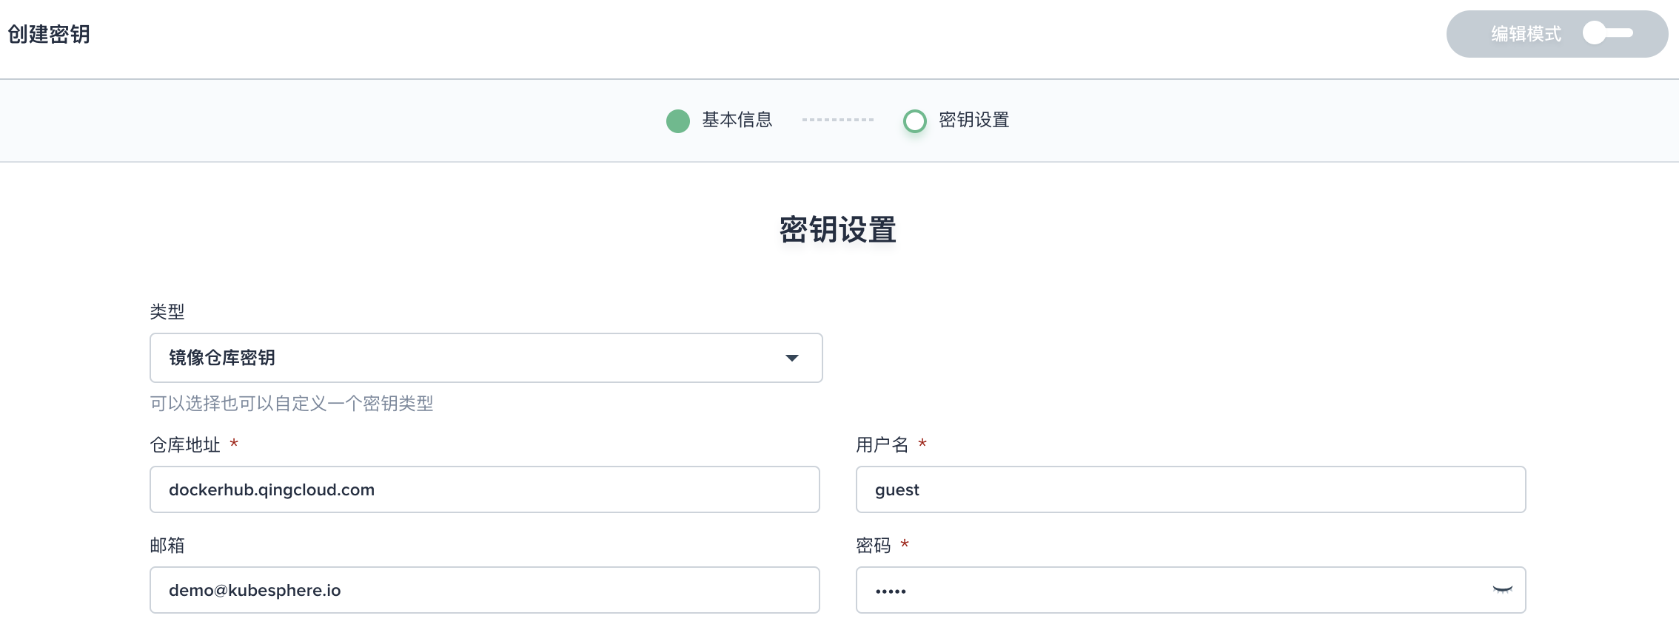Select the 密钥设置 step label
The image size is (1679, 624).
click(x=973, y=120)
